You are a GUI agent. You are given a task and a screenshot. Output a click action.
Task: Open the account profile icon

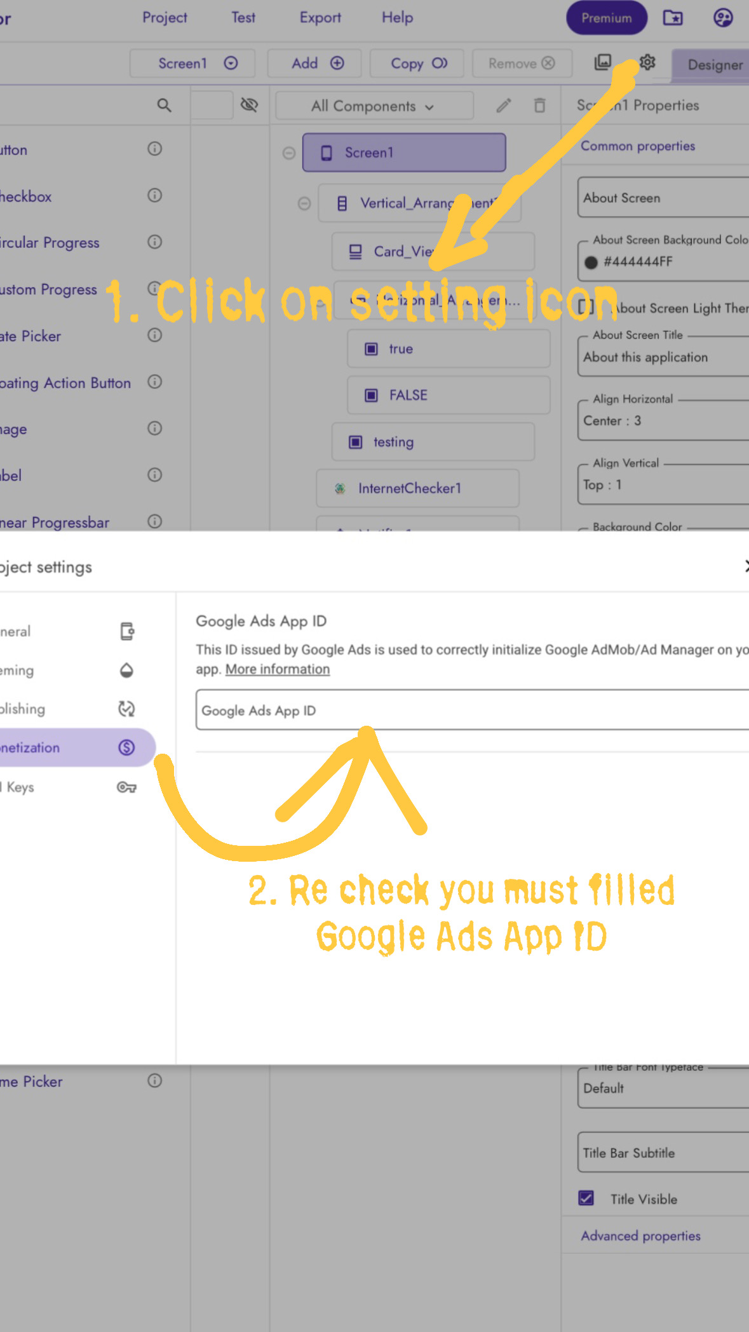[722, 18]
